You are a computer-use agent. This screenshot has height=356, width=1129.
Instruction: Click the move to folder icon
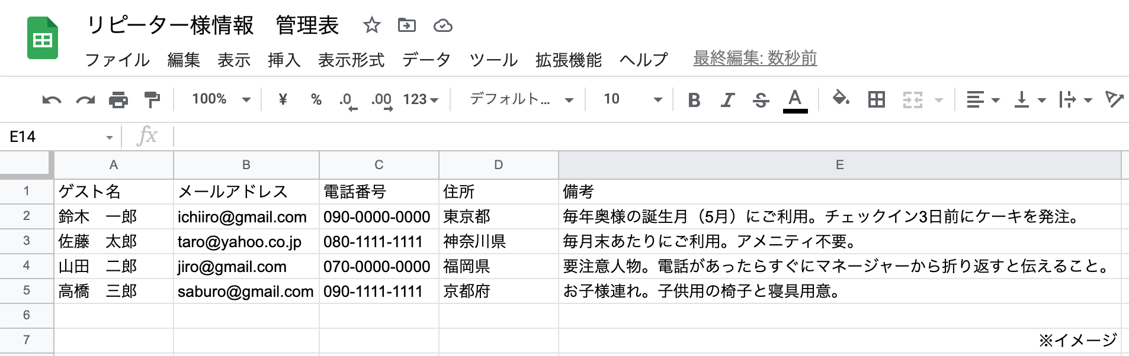point(407,25)
